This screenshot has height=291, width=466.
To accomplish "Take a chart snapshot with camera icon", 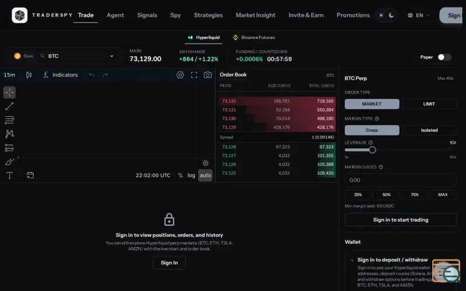I will pyautogui.click(x=208, y=75).
